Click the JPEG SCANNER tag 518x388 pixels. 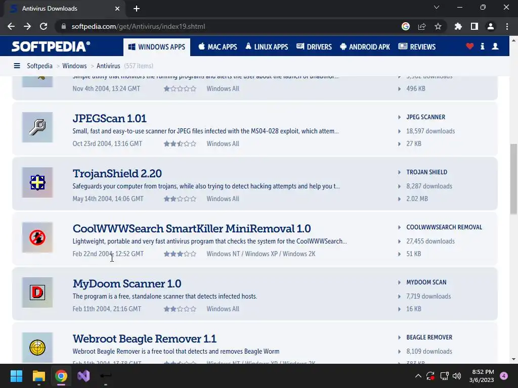pos(425,117)
